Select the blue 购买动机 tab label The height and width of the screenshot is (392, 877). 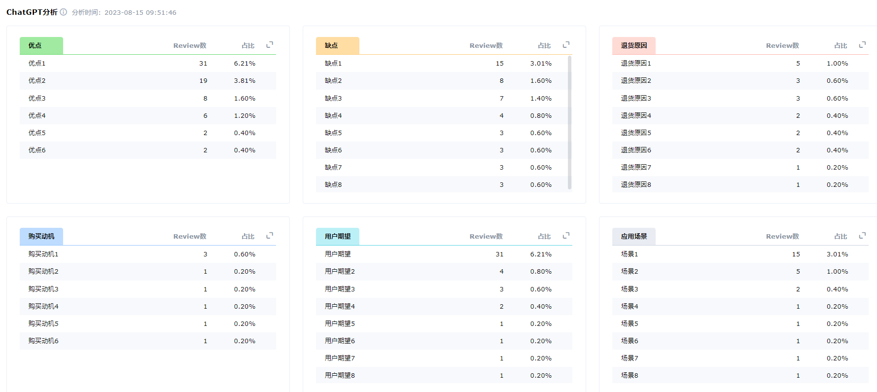click(x=41, y=236)
